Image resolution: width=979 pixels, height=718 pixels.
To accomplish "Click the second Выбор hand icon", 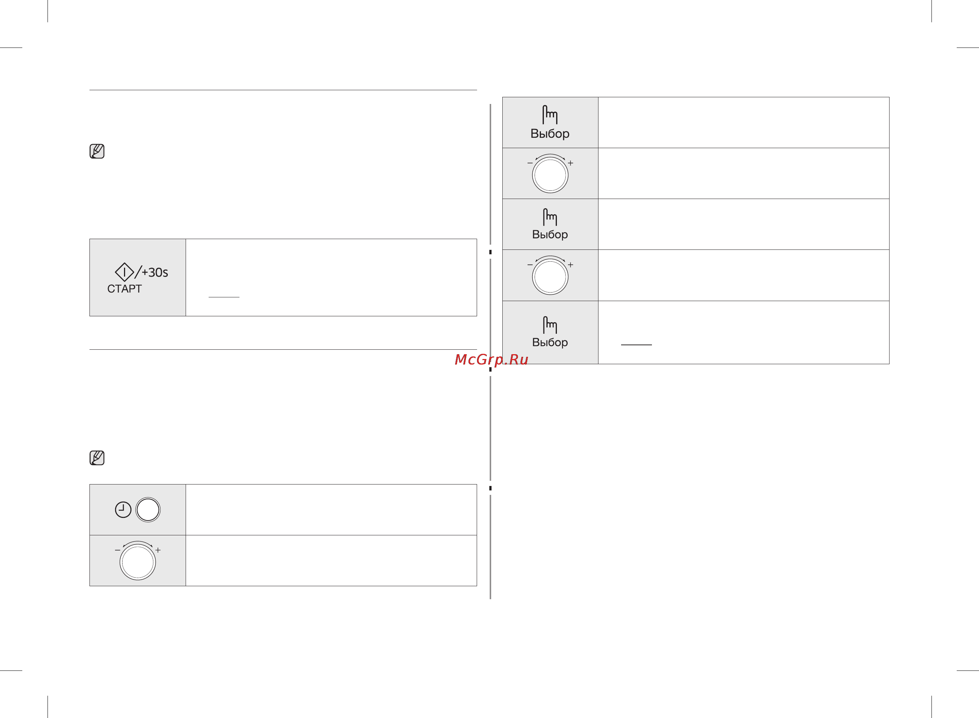I will (550, 217).
